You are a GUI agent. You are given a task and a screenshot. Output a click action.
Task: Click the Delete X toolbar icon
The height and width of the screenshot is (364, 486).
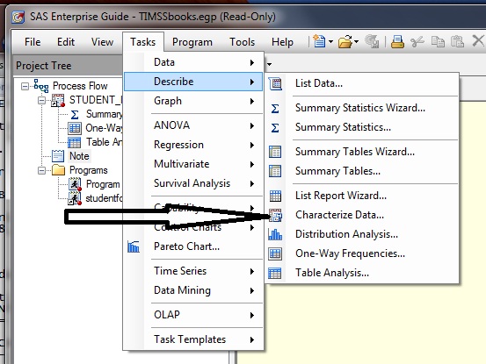(x=478, y=41)
